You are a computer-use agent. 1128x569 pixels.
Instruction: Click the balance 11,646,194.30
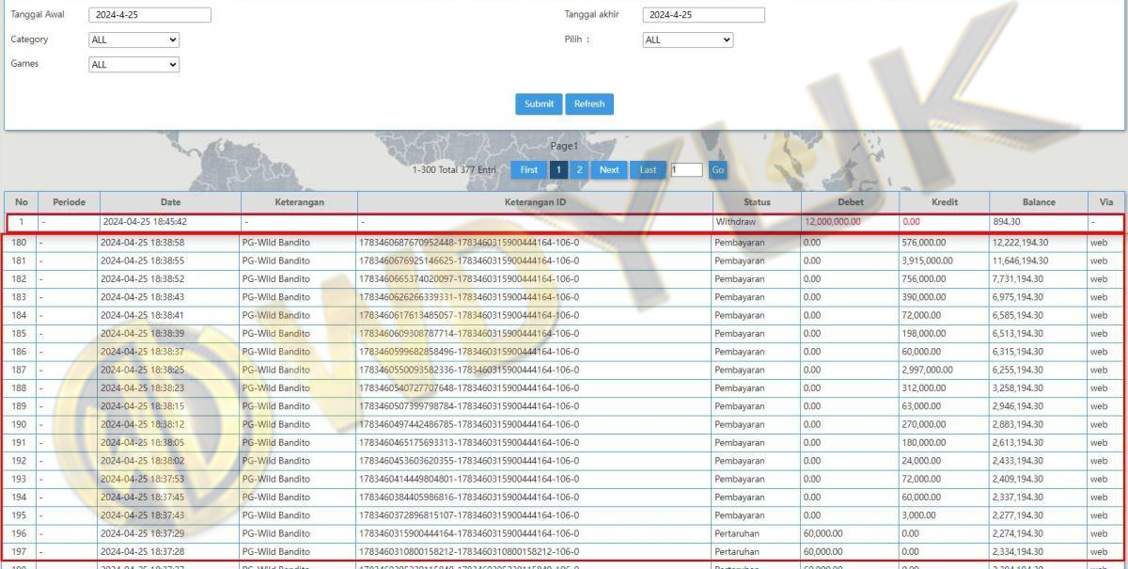[x=1020, y=261]
